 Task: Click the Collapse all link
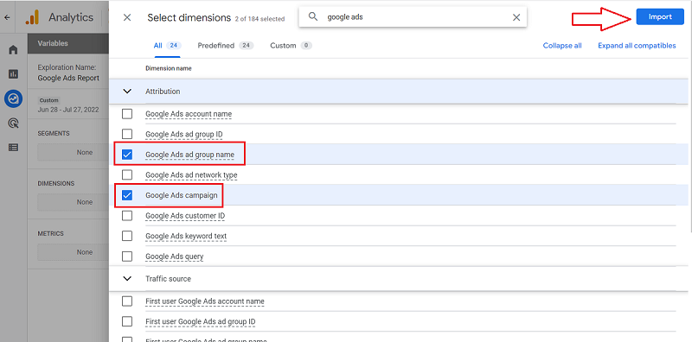click(x=562, y=46)
